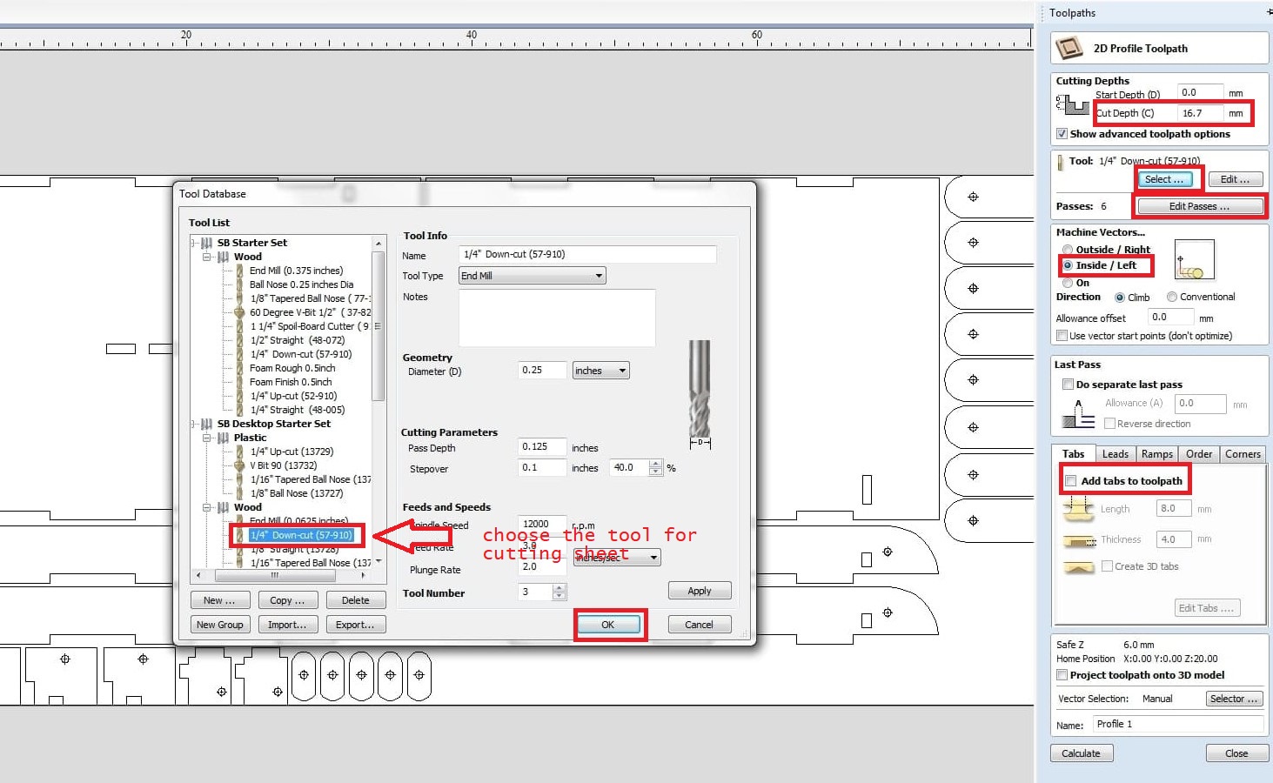Click OK in Tool Database dialog
1273x783 pixels.
click(x=608, y=625)
